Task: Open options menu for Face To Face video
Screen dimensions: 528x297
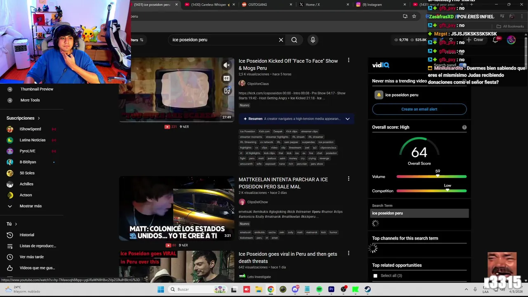Action: click(349, 60)
